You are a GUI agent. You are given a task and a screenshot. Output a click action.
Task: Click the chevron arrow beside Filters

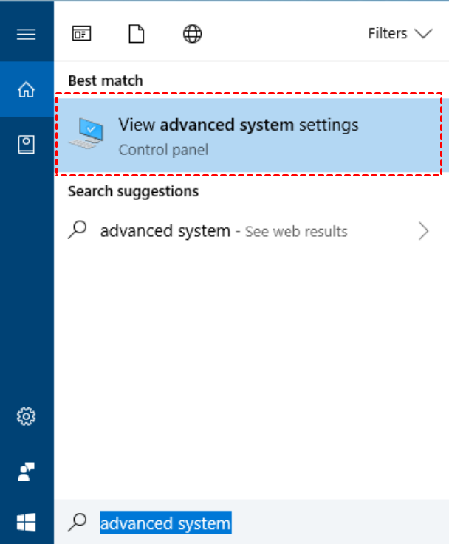point(423,34)
